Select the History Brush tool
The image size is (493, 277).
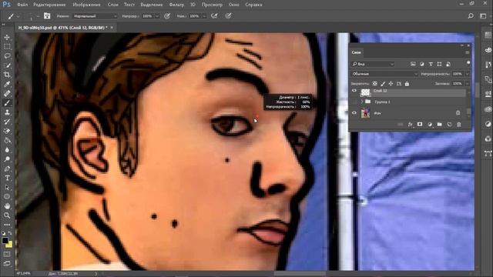coord(7,122)
